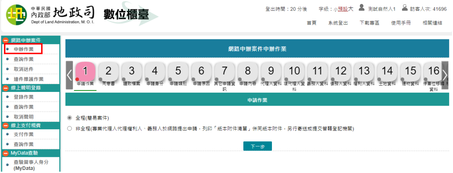Open 取消聲明 in sidebar
The width and height of the screenshot is (453, 173).
click(x=24, y=117)
